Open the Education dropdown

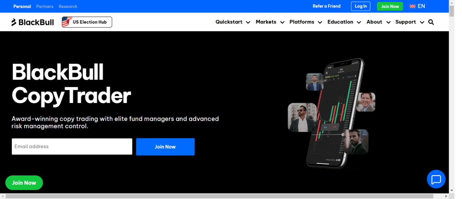tap(340, 22)
